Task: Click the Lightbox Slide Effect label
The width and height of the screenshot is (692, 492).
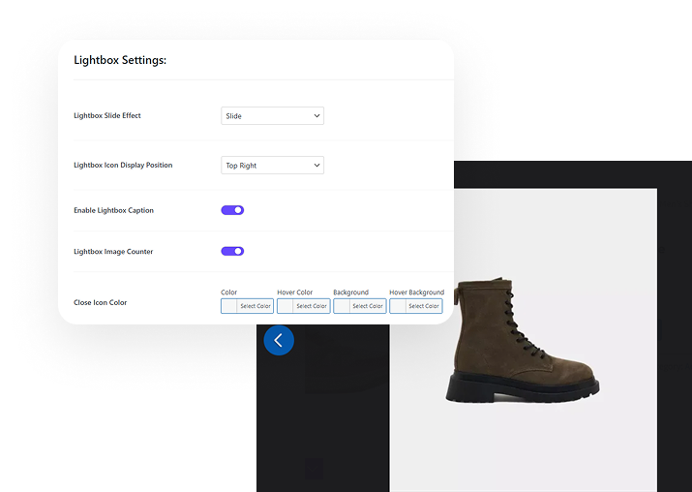Action: click(107, 116)
